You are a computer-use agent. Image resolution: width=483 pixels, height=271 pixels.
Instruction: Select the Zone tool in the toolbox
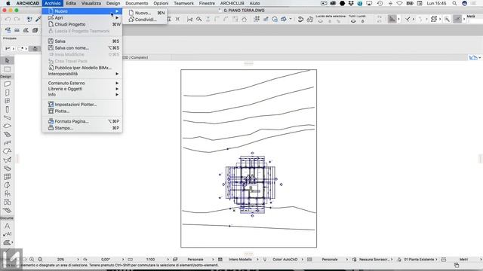[8, 202]
